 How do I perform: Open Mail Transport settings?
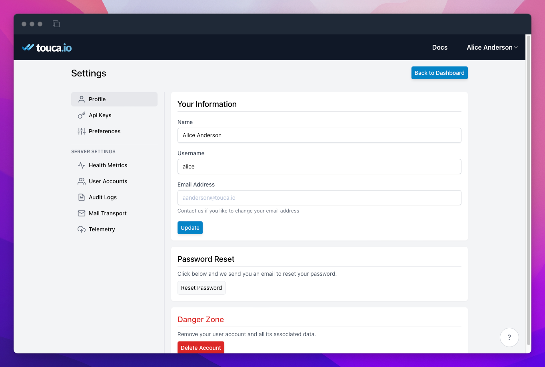tap(114, 213)
